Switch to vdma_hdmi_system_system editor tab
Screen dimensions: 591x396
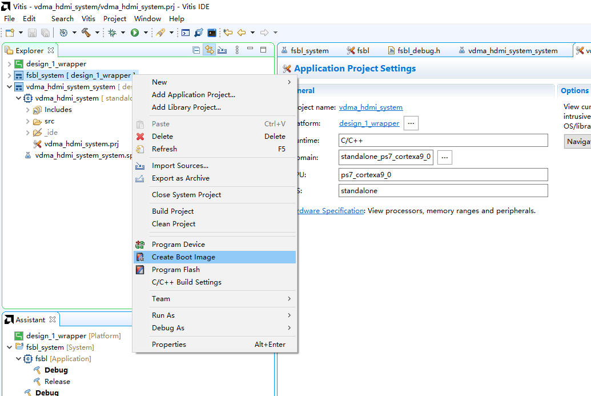tap(508, 50)
